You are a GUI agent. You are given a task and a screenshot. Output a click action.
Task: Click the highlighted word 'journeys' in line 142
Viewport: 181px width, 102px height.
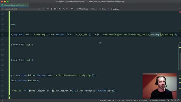tap(156, 35)
